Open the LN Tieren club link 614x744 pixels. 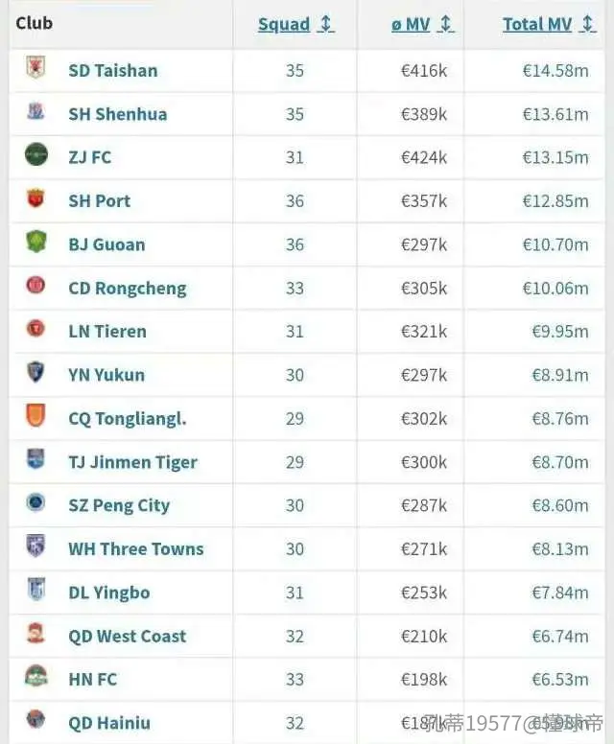(107, 332)
